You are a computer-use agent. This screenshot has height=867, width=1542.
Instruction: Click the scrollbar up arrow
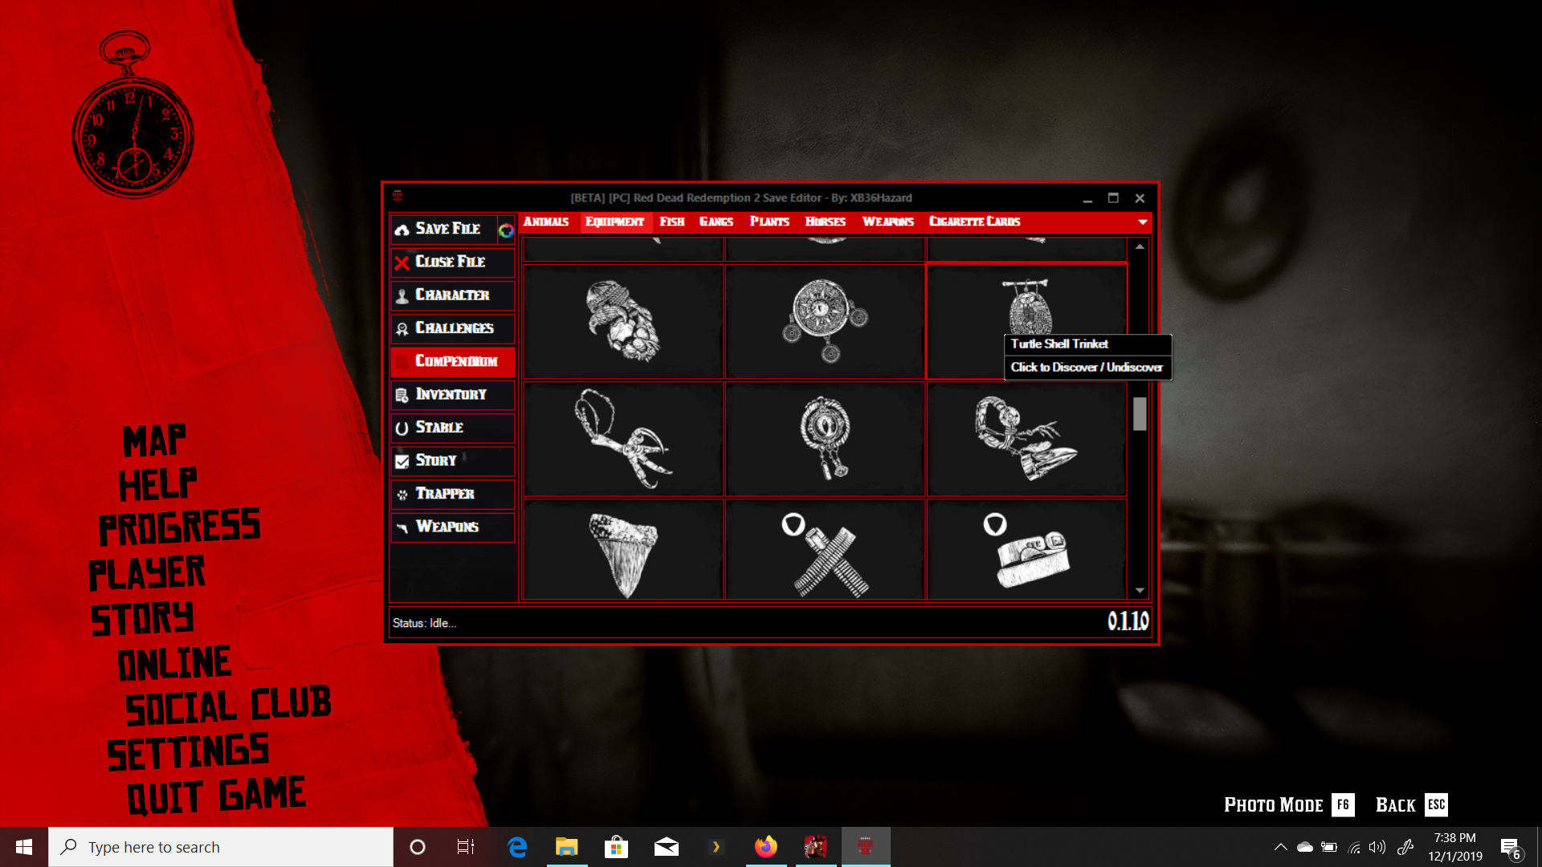coord(1140,246)
